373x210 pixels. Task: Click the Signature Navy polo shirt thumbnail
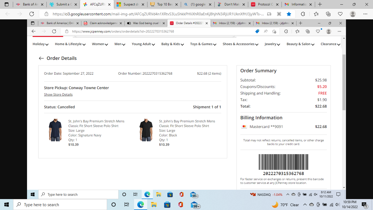(x=55, y=130)
